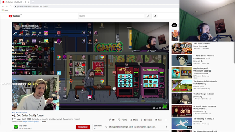Mute the tab via its audio icon
This screenshot has width=235, height=132.
(x=26, y=2)
